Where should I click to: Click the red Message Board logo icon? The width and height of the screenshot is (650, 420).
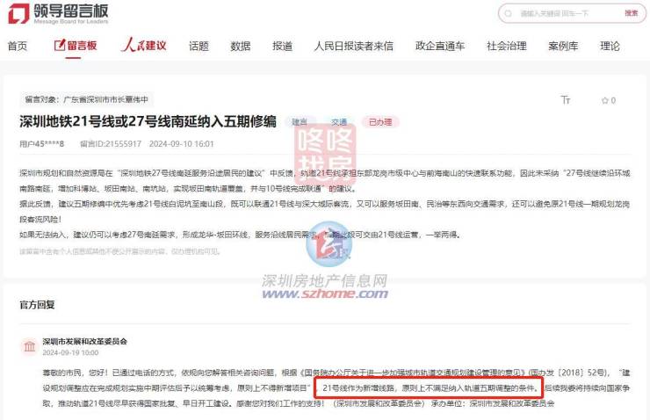[x=18, y=13]
